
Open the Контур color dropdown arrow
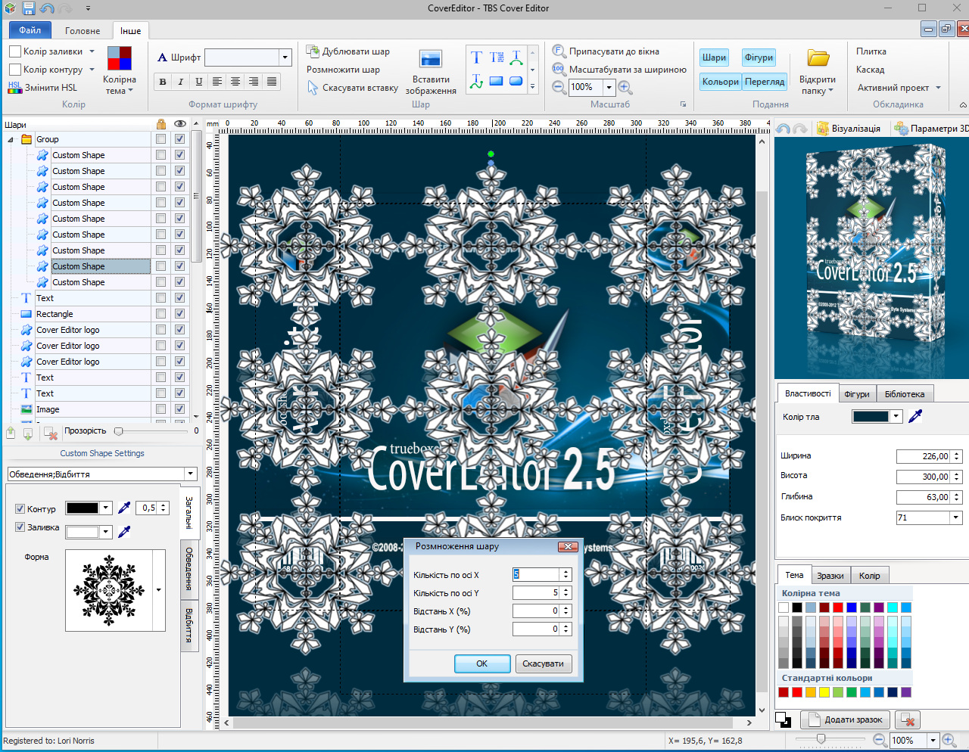click(x=106, y=508)
